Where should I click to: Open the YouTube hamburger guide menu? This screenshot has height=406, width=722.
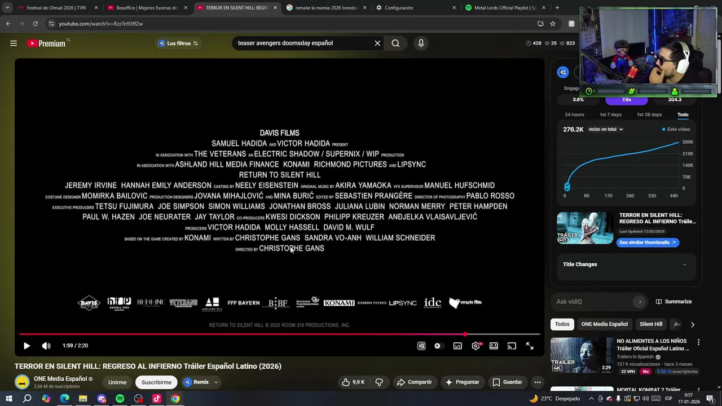click(14, 43)
